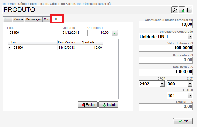
Task: Click the magnifier search product icon
Action: tap(175, 10)
